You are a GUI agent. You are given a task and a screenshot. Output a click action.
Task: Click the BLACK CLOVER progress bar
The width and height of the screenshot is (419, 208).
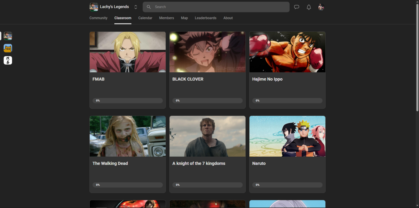pyautogui.click(x=207, y=101)
